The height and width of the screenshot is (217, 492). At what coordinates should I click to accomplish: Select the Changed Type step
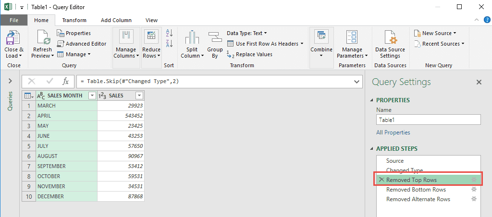(428, 170)
